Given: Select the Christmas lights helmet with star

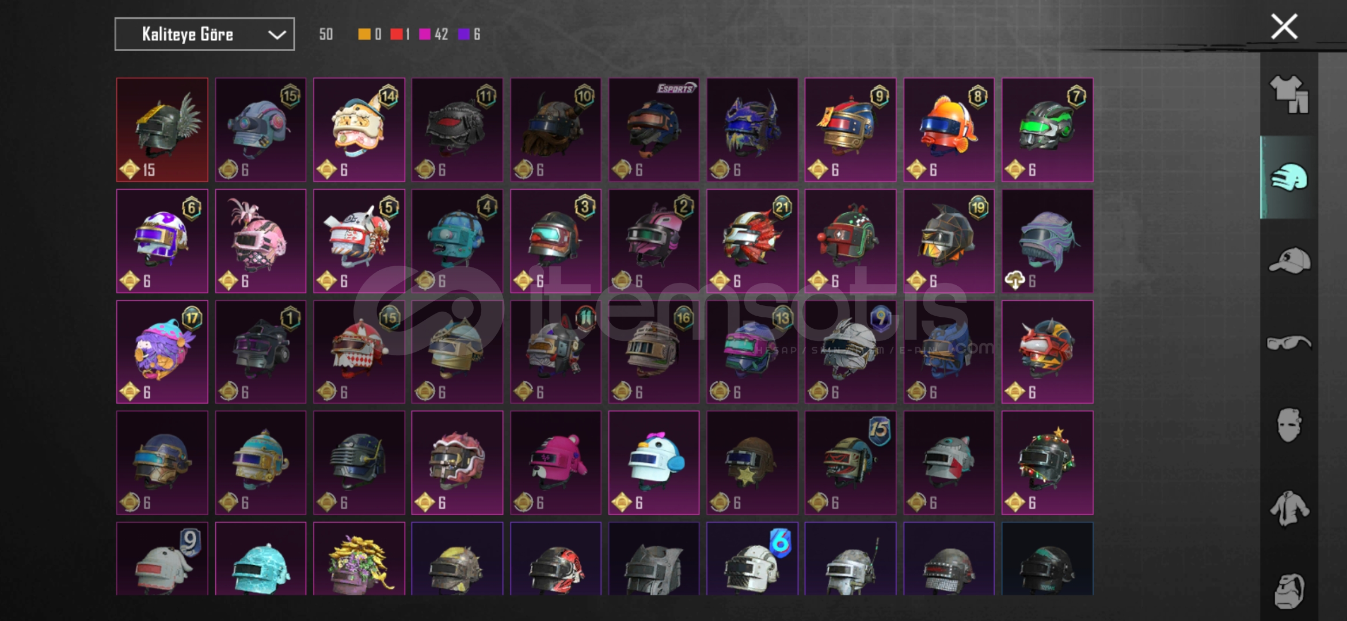Looking at the screenshot, I should [1047, 462].
